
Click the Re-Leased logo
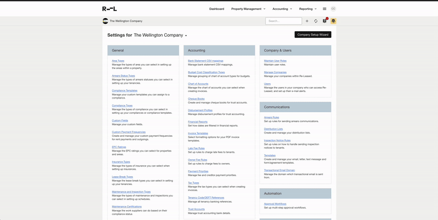pyautogui.click(x=109, y=9)
